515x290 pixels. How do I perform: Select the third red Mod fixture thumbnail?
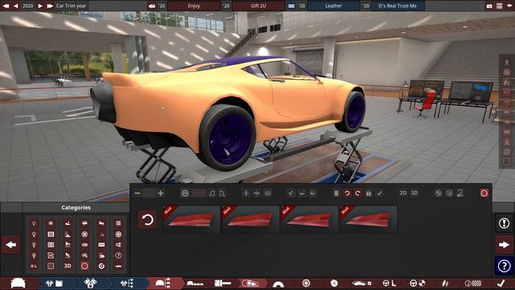(309, 219)
